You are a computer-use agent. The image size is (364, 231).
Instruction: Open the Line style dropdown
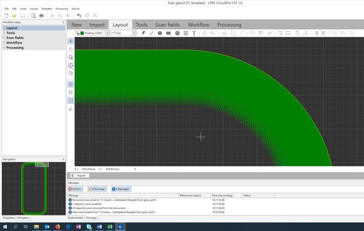[x=135, y=33]
